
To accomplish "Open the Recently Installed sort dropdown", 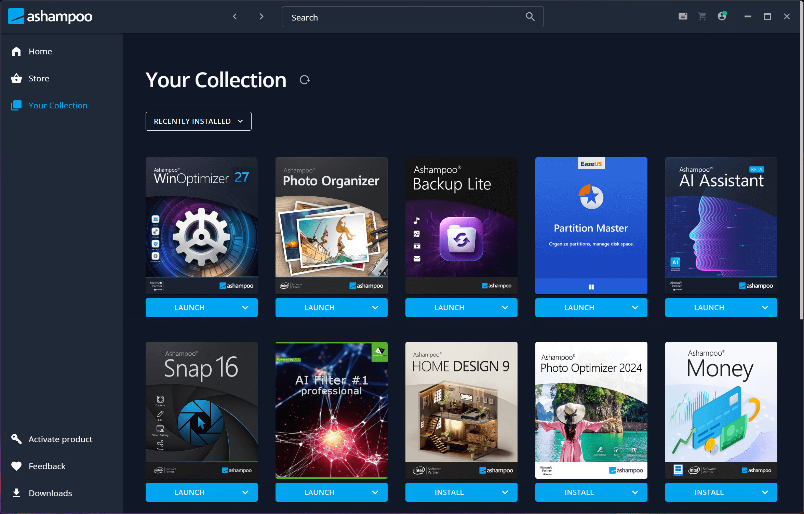I will pos(198,121).
